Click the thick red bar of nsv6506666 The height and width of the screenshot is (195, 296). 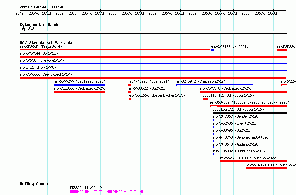[x=153, y=78]
